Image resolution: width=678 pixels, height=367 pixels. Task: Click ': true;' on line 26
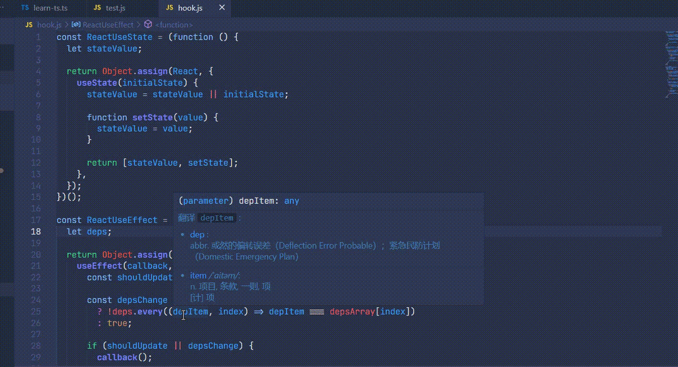pyautogui.click(x=115, y=323)
